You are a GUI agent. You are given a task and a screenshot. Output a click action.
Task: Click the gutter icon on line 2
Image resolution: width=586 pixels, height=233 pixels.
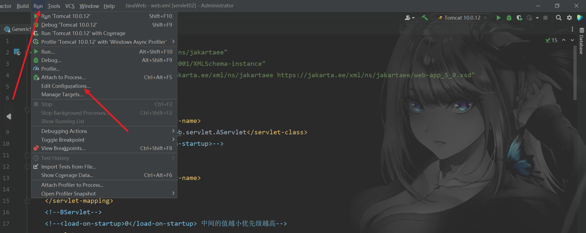tap(17, 52)
